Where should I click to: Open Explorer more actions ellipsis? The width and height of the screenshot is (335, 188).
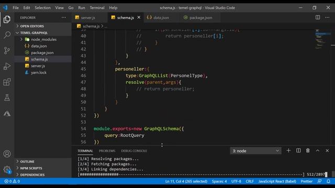coord(64,17)
